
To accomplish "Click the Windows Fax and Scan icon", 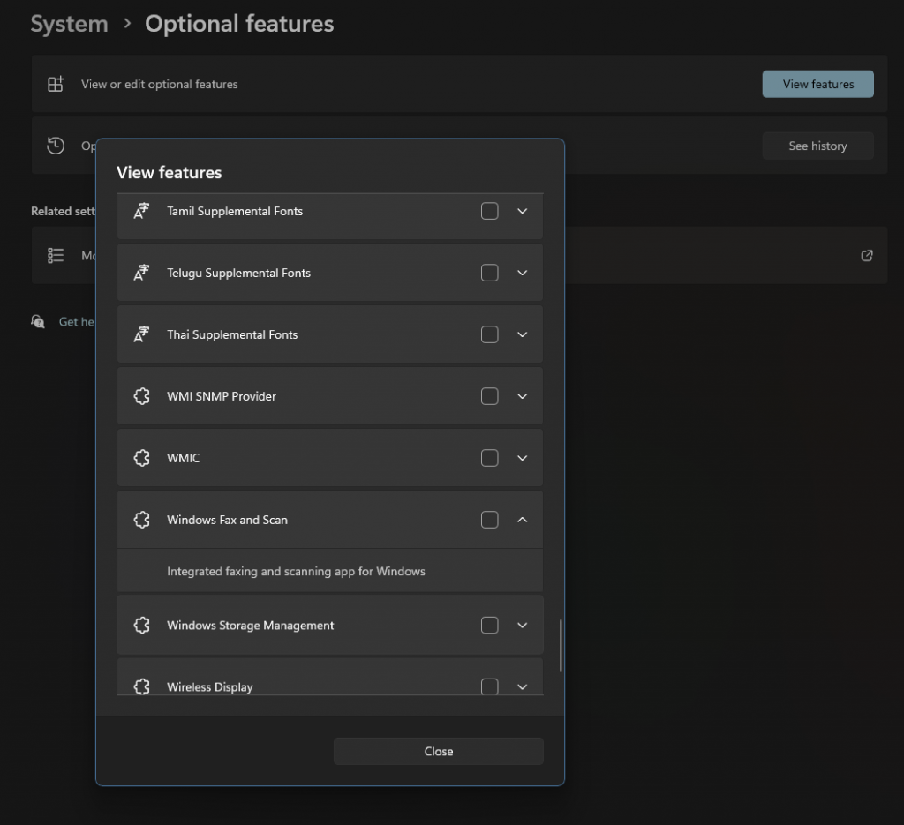I will coord(141,520).
